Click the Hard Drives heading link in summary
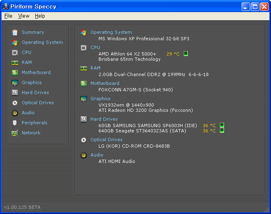The width and height of the screenshot is (271, 214). 104,119
